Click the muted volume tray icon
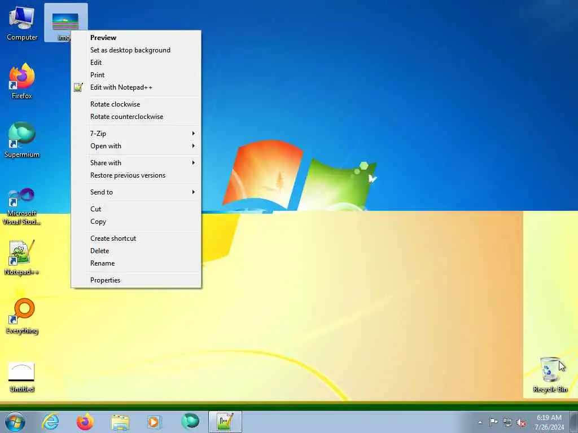578x433 pixels. click(521, 423)
